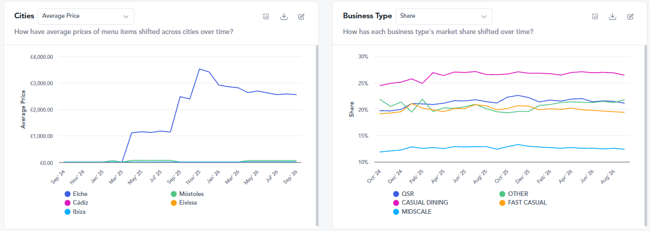Download the Business Type chart
650x231 pixels.
(x=613, y=16)
